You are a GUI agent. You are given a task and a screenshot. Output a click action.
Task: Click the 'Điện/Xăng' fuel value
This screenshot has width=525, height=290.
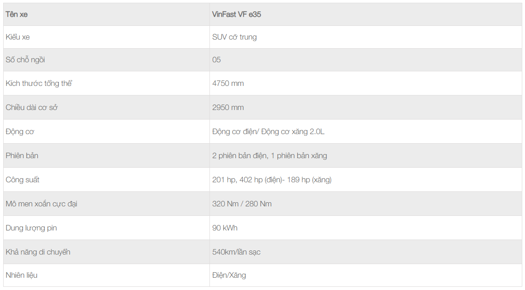[229, 275]
